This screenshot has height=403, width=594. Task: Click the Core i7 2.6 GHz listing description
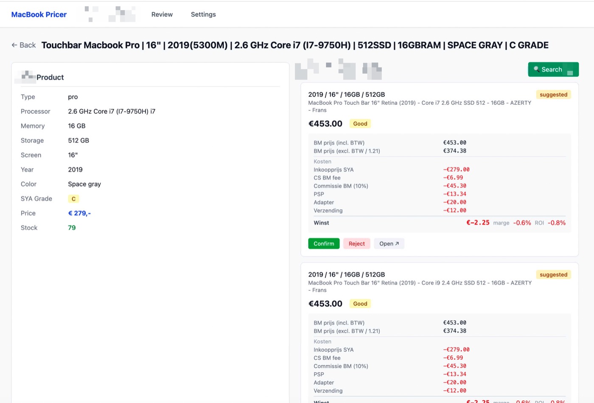[420, 106]
